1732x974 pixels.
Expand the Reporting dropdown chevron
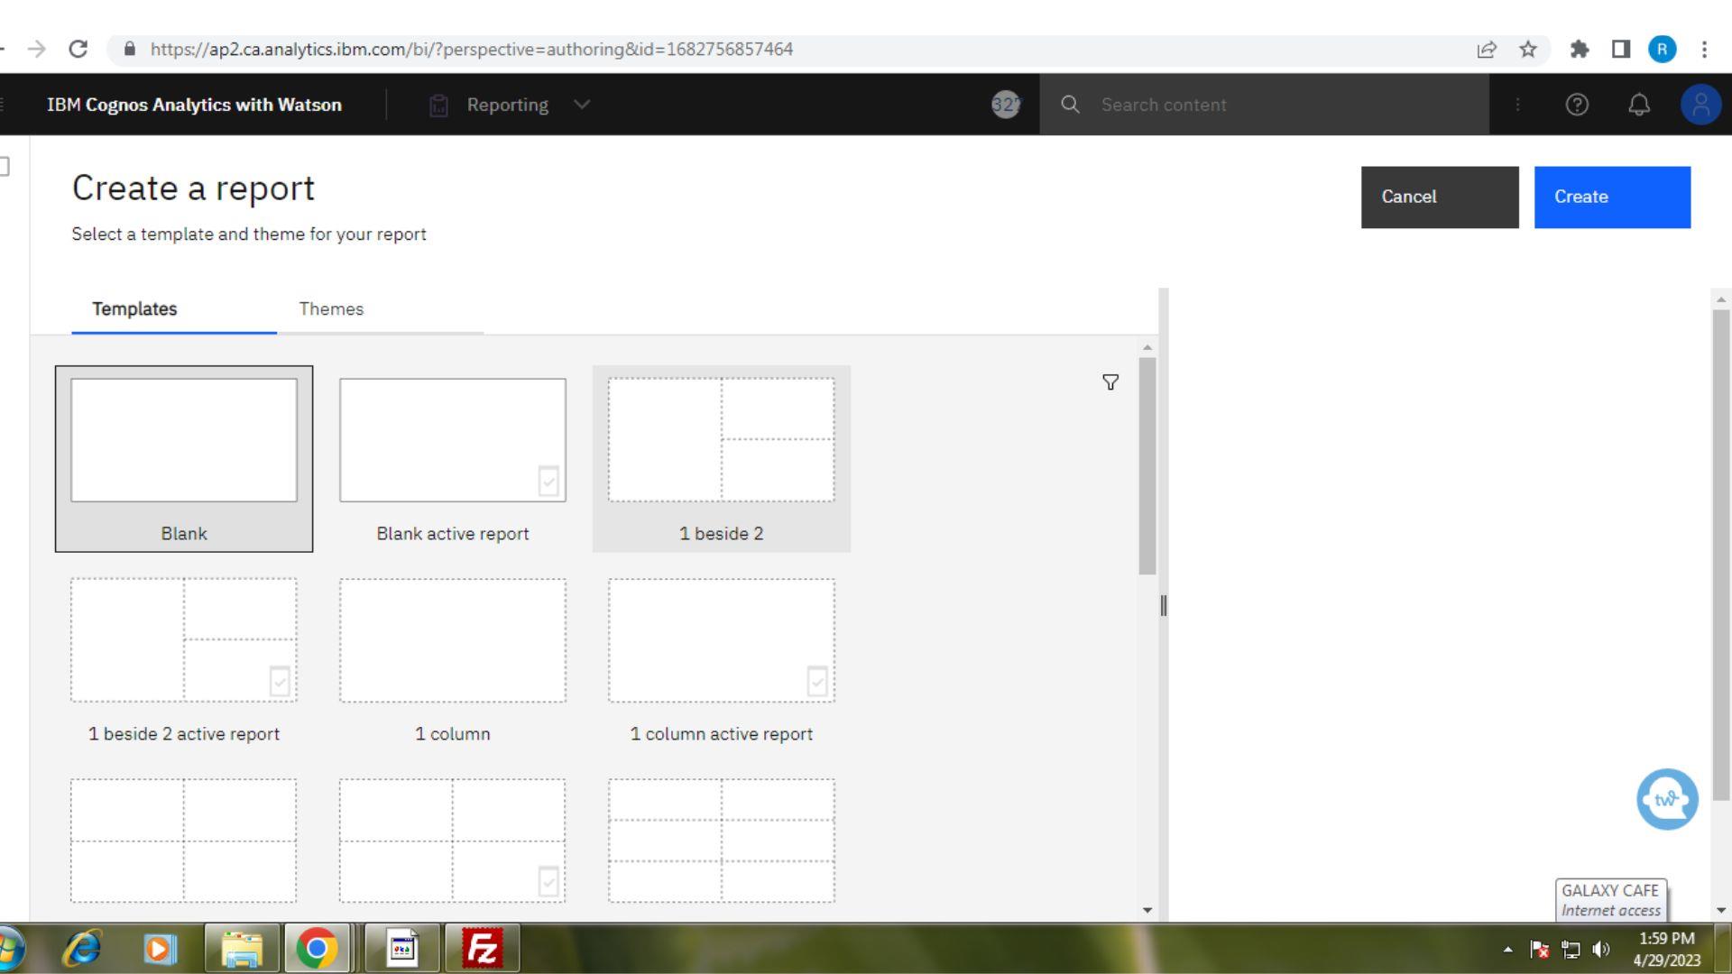(581, 105)
